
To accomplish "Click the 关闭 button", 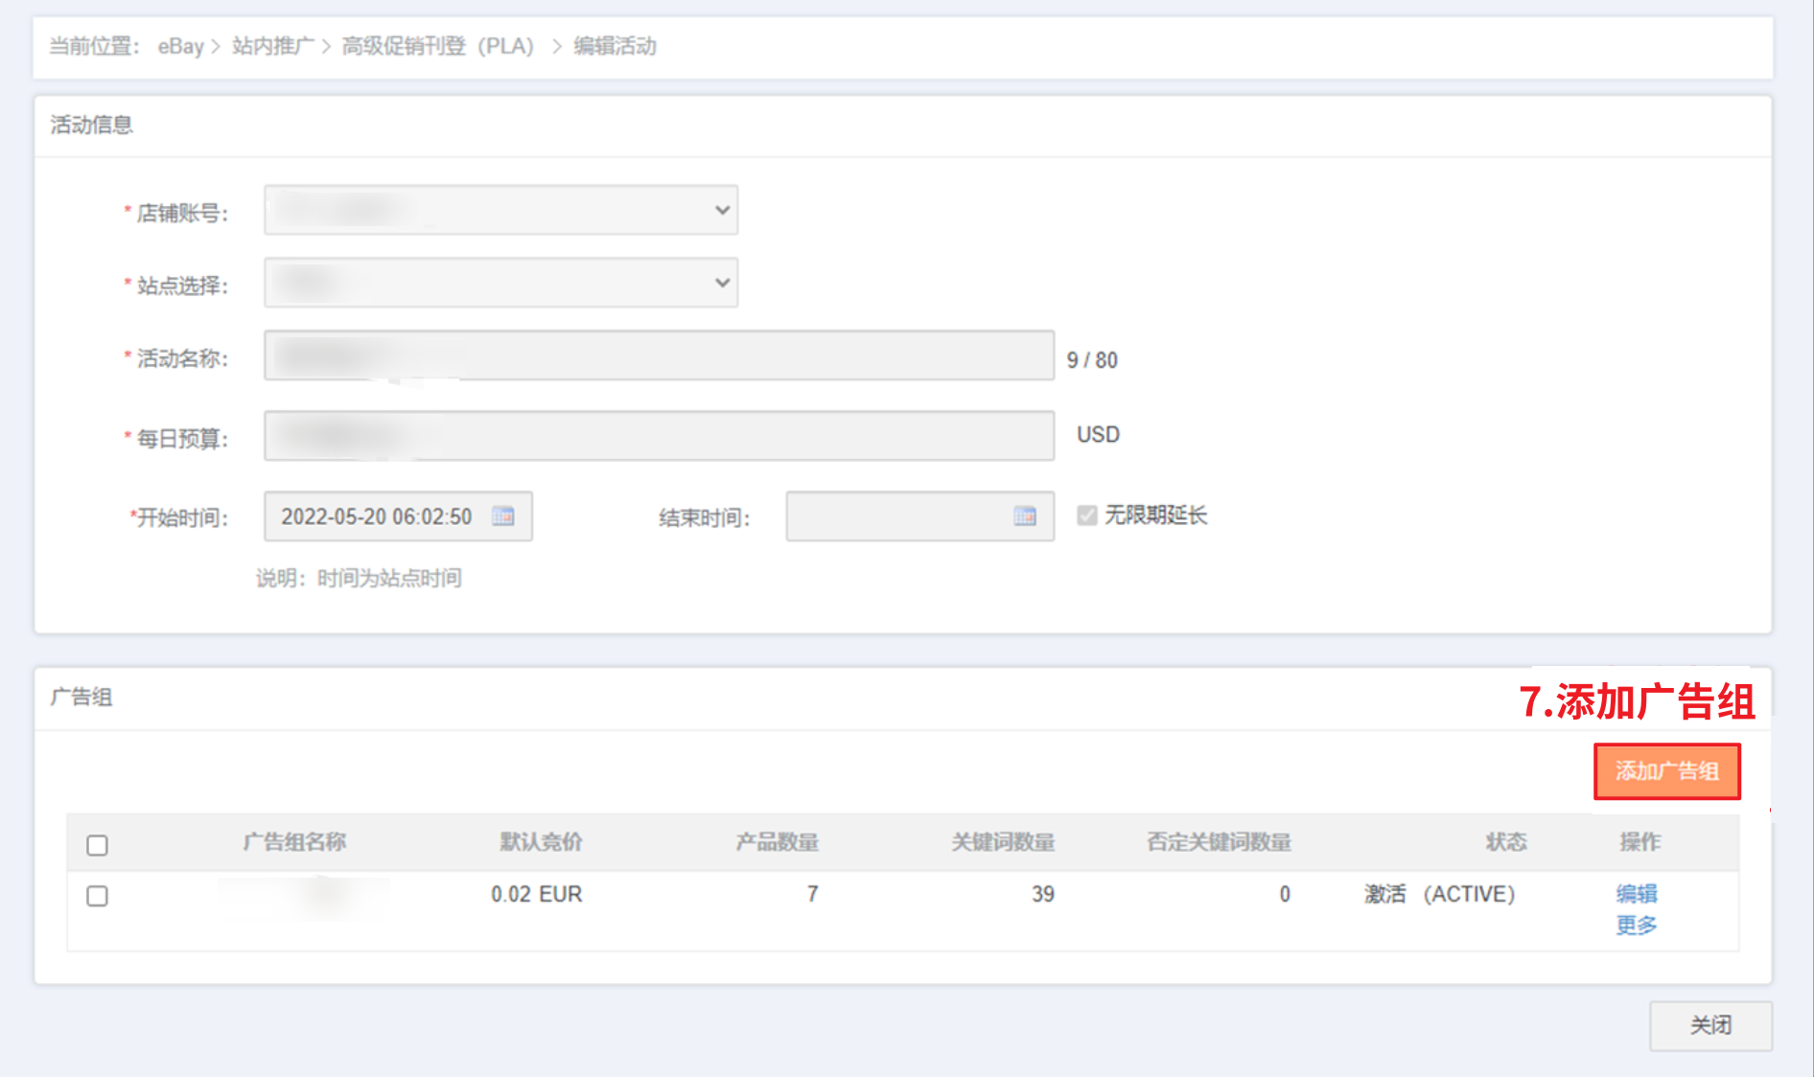I will coord(1710,1025).
